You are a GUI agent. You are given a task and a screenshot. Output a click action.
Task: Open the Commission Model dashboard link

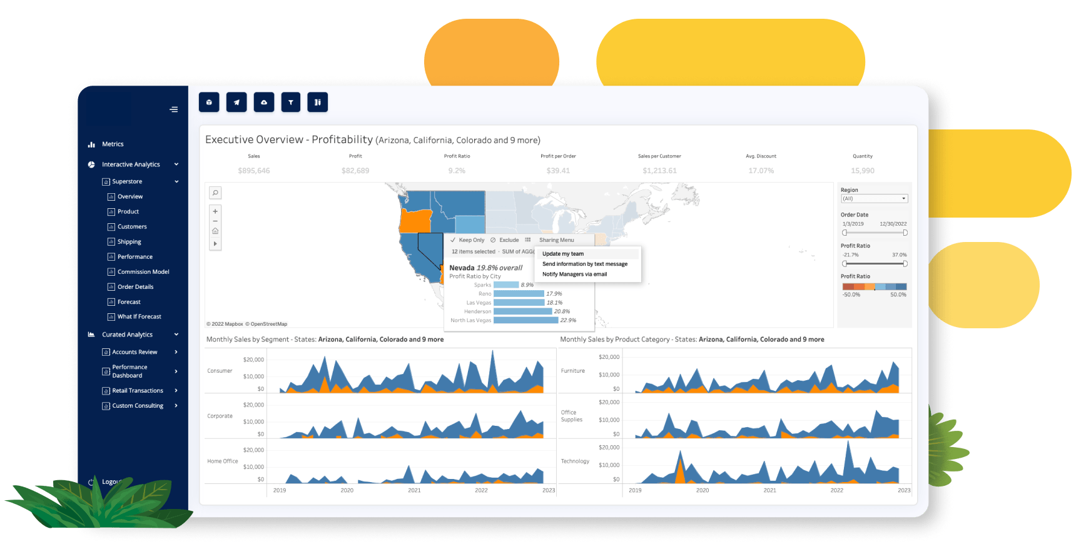coord(143,272)
